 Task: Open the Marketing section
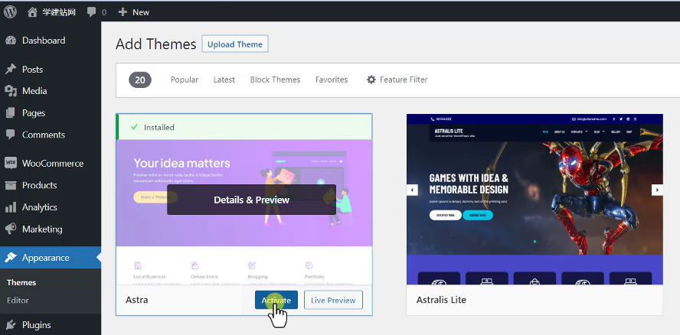[42, 229]
